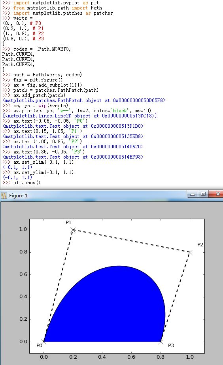Close the Figure 1 window
The height and width of the screenshot is (365, 223).
point(217,194)
